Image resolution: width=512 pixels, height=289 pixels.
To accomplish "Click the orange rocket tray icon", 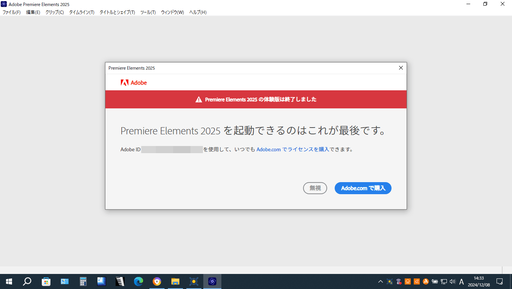I will click(417, 281).
